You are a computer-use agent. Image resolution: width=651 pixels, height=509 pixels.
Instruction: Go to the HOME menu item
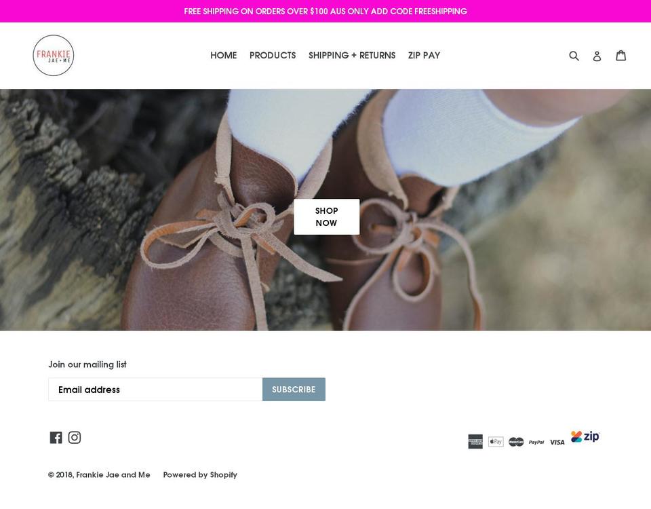coord(223,55)
